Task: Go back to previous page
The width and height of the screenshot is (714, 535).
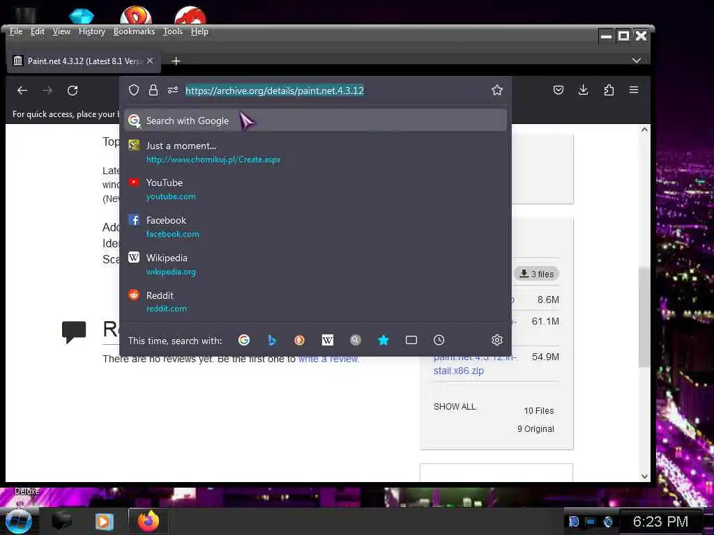Action: tap(22, 91)
